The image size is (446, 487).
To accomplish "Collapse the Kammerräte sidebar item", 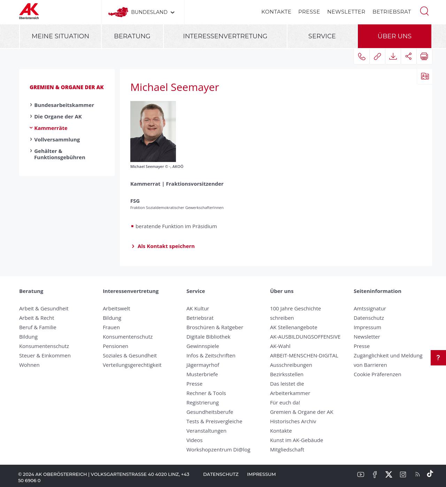I will 51,128.
